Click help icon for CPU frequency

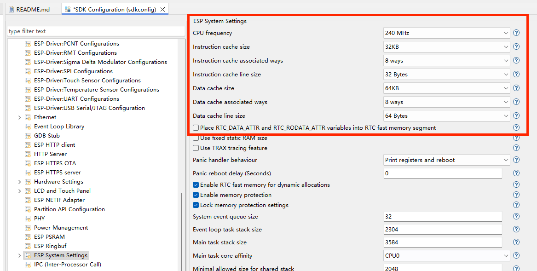coord(516,33)
